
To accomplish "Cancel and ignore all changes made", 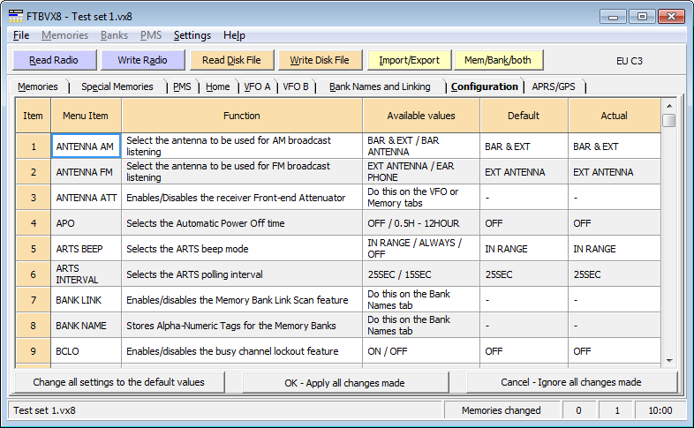I will pos(570,382).
